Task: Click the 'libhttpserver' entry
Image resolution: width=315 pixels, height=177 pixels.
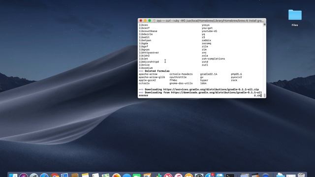Action: pos(149,53)
